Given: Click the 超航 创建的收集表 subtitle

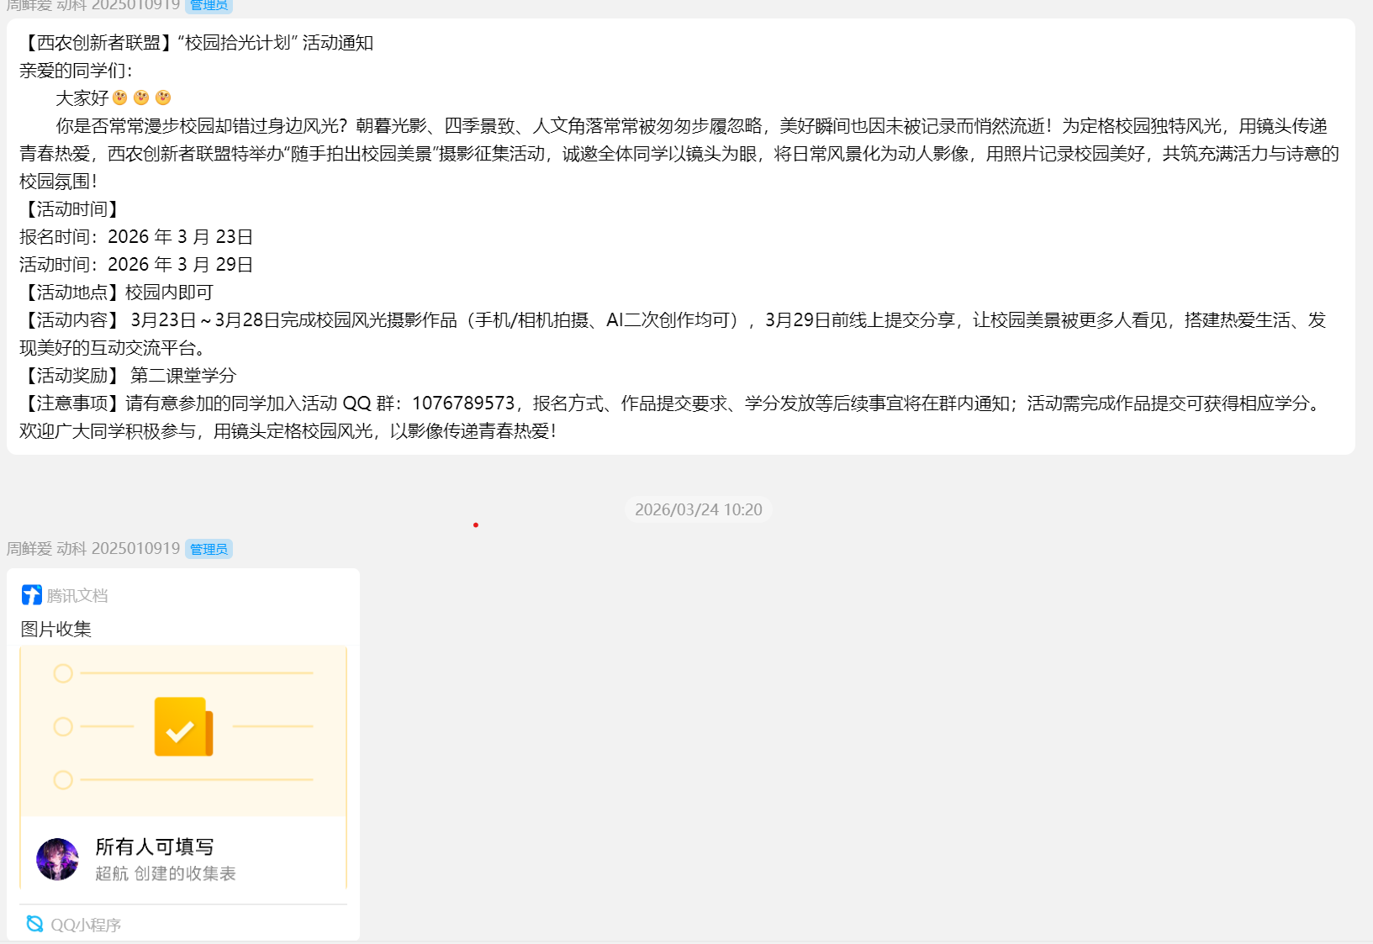Looking at the screenshot, I should [x=166, y=873].
